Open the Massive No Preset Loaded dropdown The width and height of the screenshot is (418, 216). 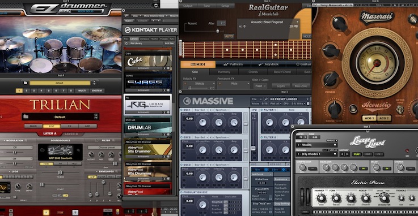click(x=289, y=99)
